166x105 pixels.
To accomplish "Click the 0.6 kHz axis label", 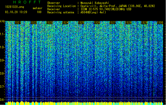I will [2, 100].
